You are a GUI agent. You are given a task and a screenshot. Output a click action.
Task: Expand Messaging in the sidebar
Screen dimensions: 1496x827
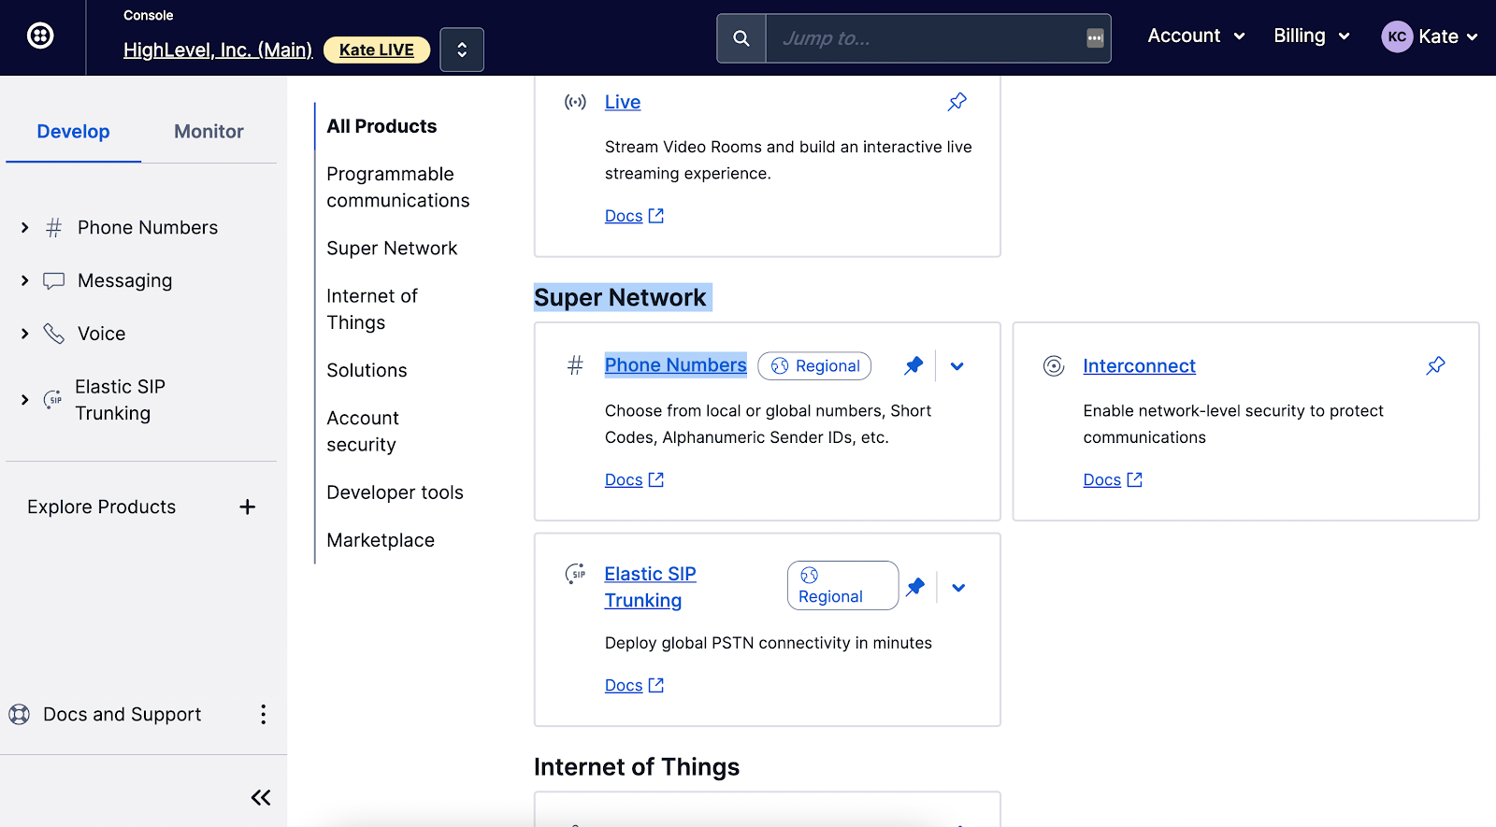[25, 280]
